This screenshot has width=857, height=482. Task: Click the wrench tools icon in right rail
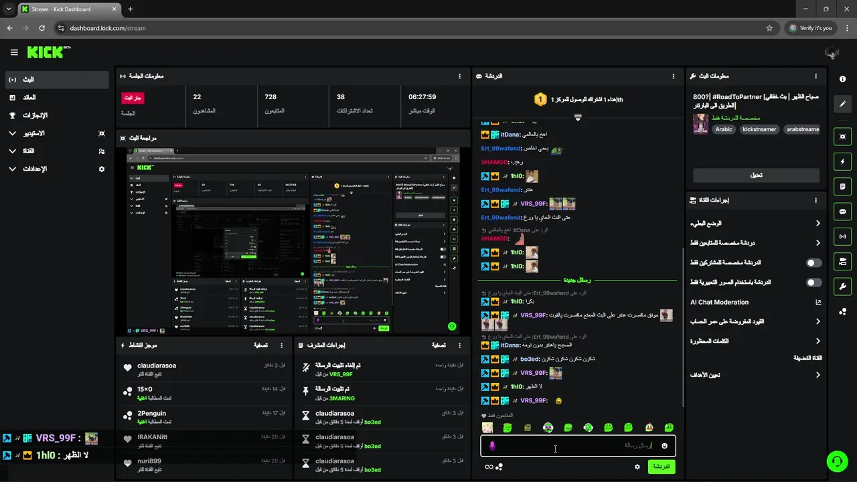click(x=842, y=287)
